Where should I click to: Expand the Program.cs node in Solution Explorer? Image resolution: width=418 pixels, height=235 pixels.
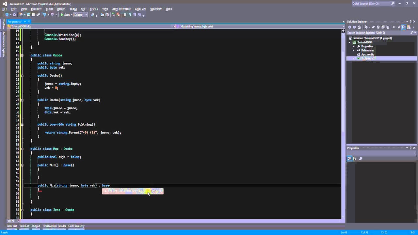[353, 58]
